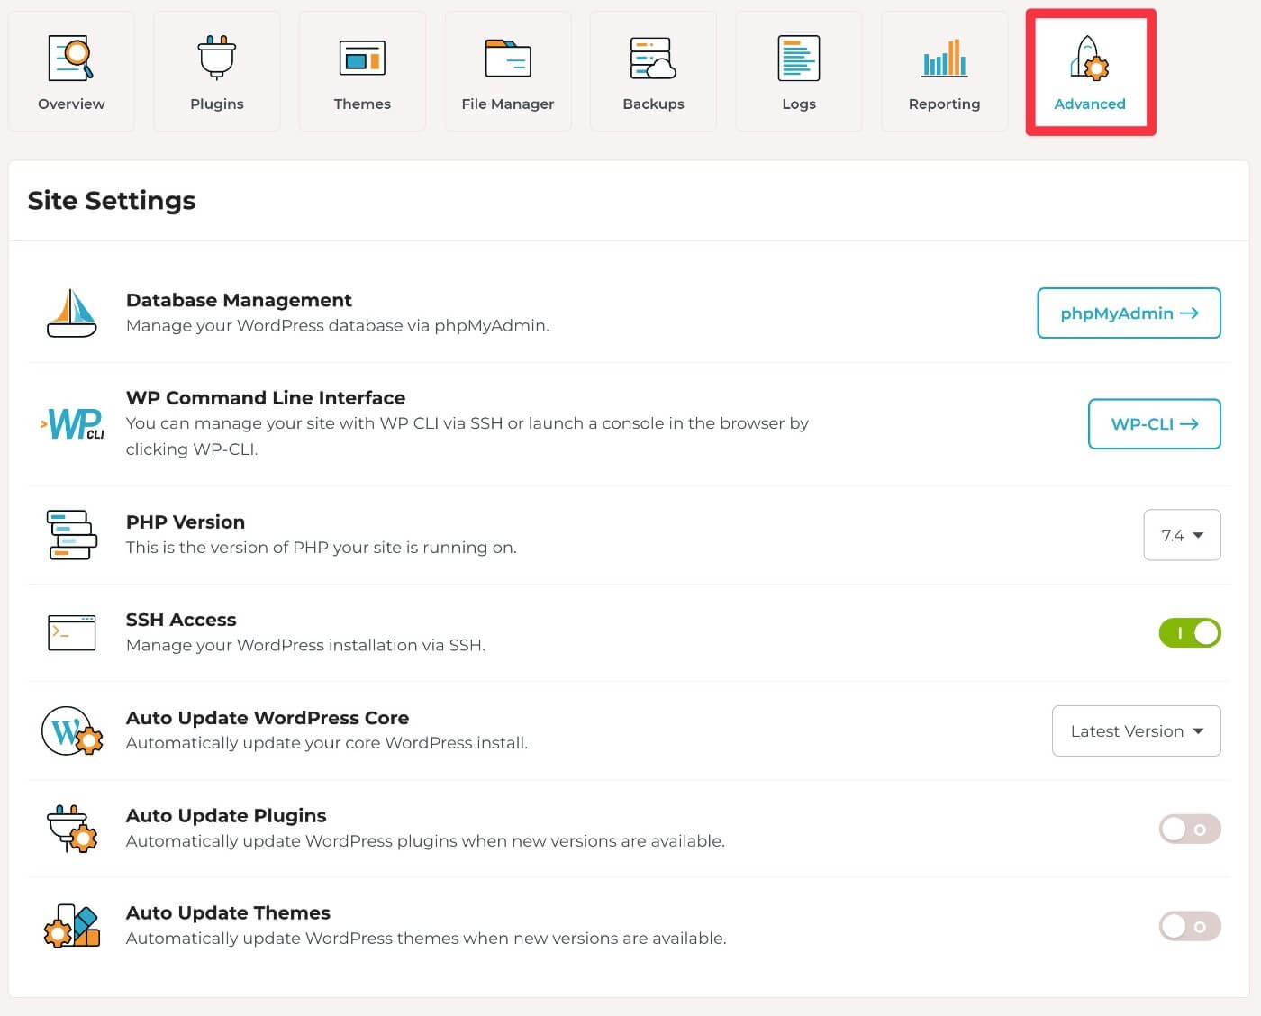Click the SSH Access title
Viewport: 1261px width, 1016px height.
tap(181, 620)
